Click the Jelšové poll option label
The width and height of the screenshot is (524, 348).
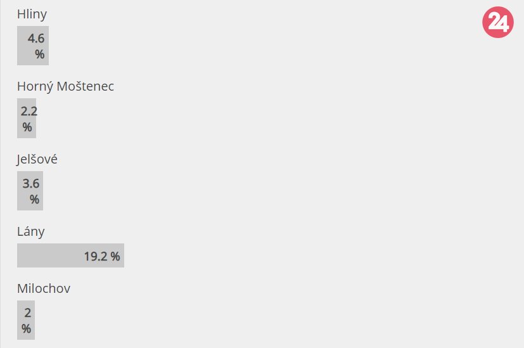[x=37, y=159]
